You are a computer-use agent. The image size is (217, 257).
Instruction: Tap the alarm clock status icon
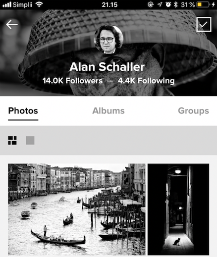click(168, 4)
